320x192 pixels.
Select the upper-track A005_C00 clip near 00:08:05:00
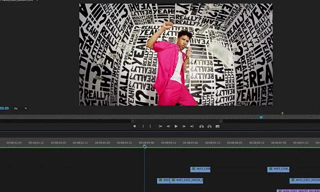[200, 169]
